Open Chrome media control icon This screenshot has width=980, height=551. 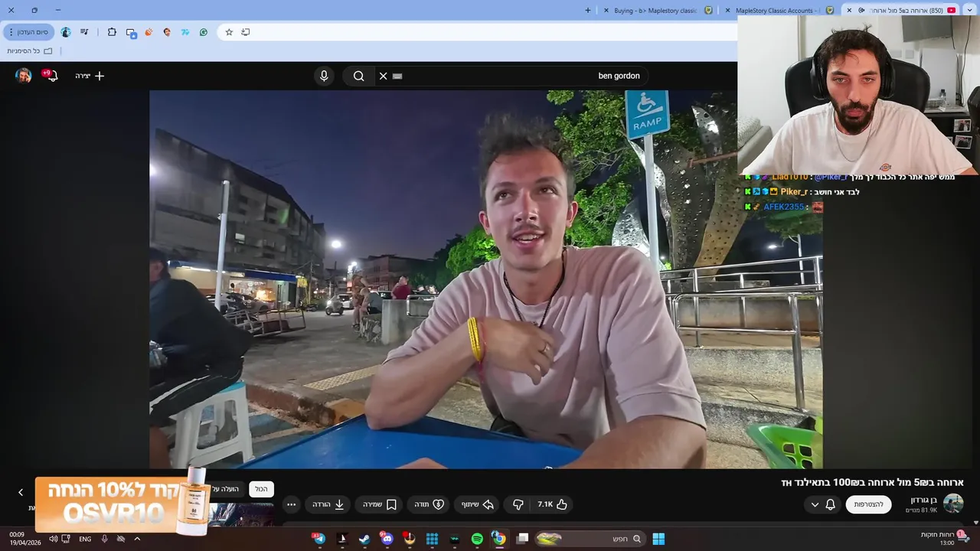coord(84,32)
